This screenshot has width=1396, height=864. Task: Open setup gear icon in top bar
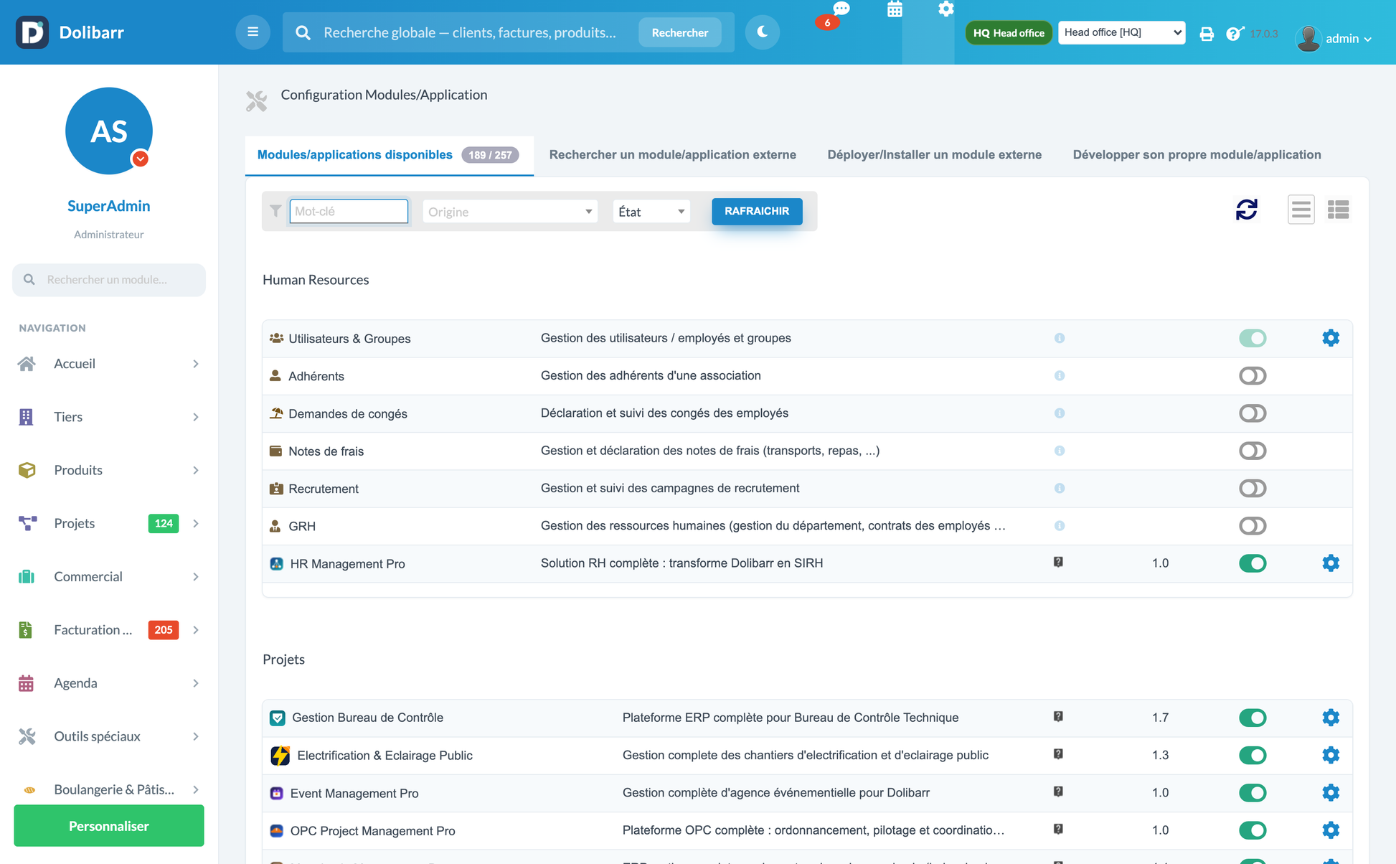point(946,9)
